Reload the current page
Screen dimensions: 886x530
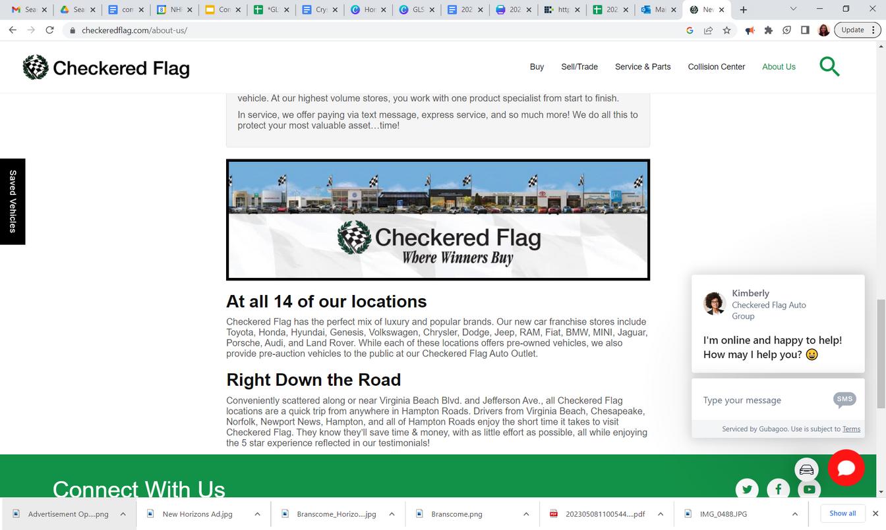49,30
